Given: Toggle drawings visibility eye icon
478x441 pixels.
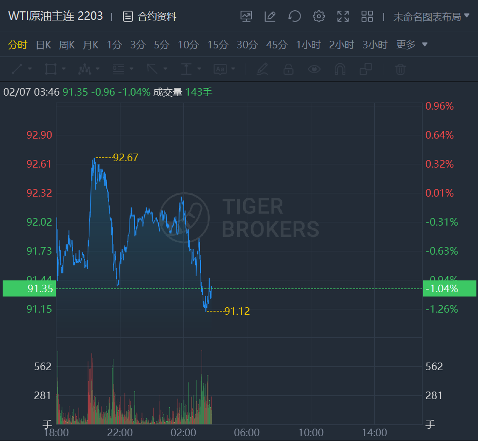Looking at the screenshot, I should point(314,69).
